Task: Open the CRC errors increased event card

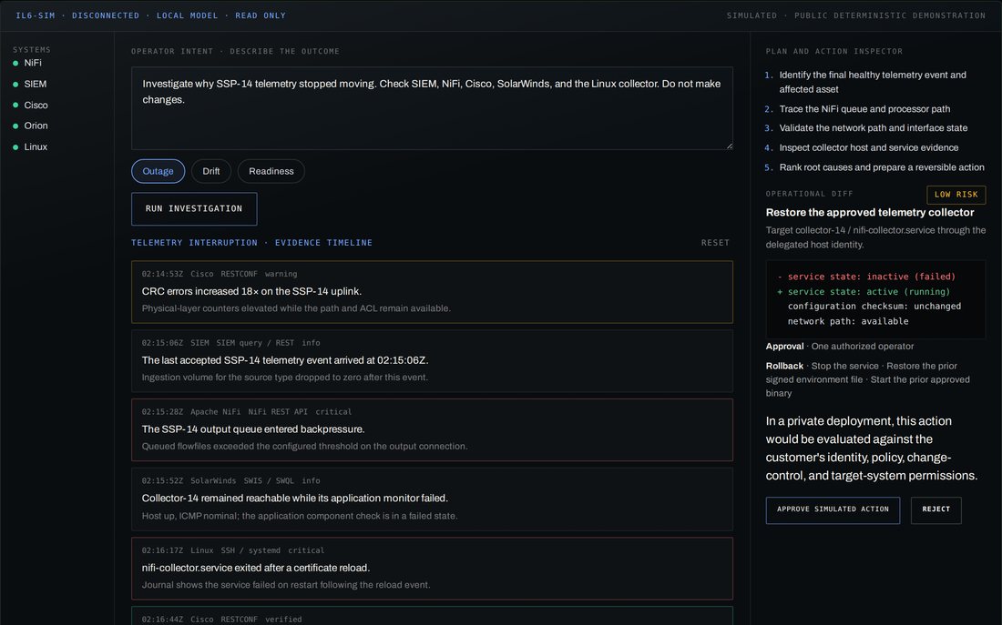Action: [x=432, y=292]
